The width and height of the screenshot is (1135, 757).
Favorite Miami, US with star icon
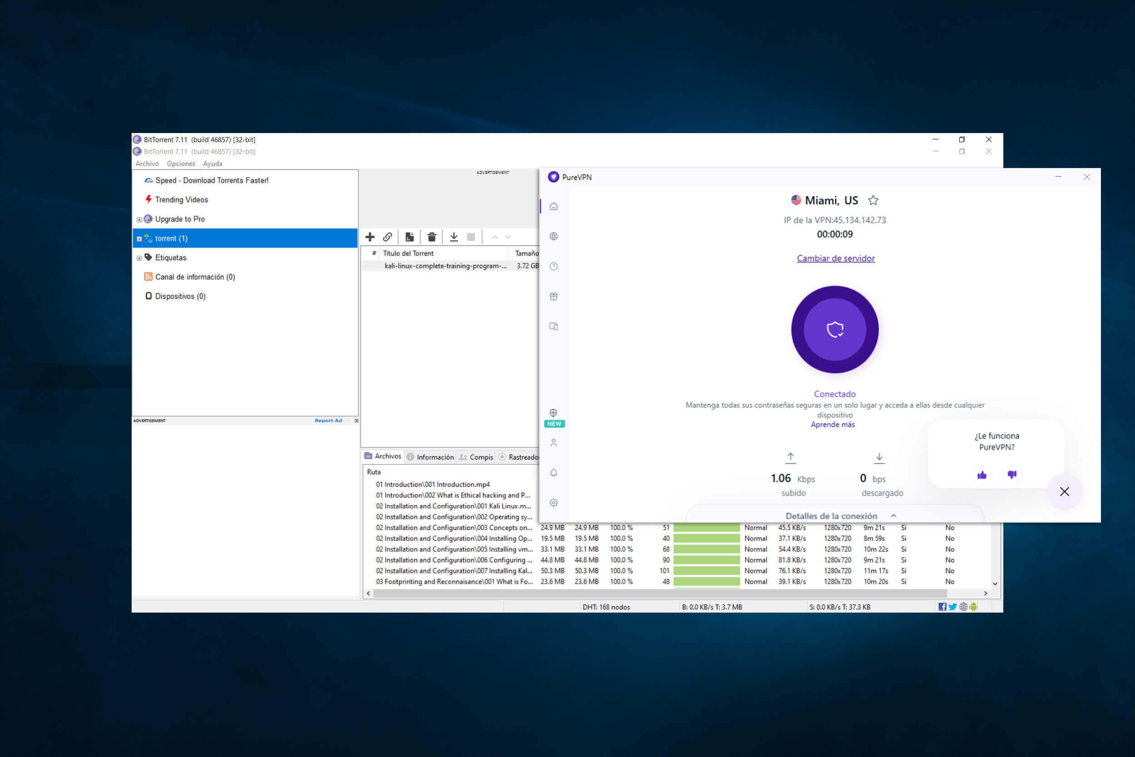[x=873, y=200]
